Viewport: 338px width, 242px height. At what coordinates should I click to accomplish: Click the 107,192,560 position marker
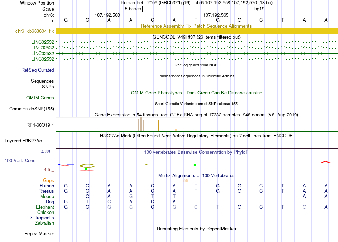pos(107,15)
